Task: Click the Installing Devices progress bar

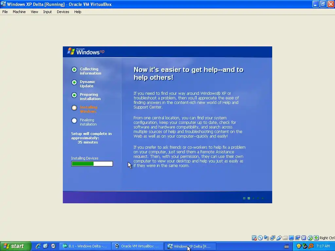Action: point(92,164)
